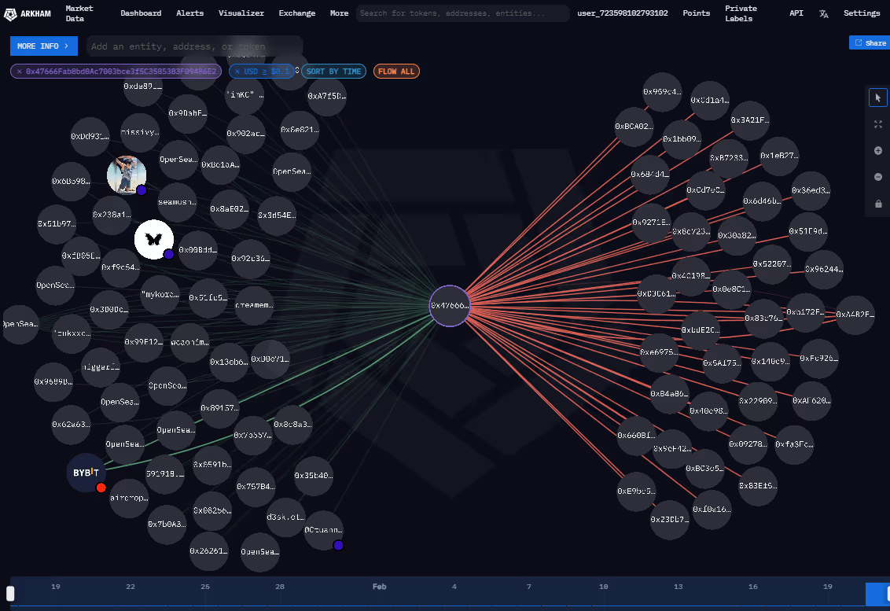
Task: Open the Alerts page
Action: tap(189, 13)
